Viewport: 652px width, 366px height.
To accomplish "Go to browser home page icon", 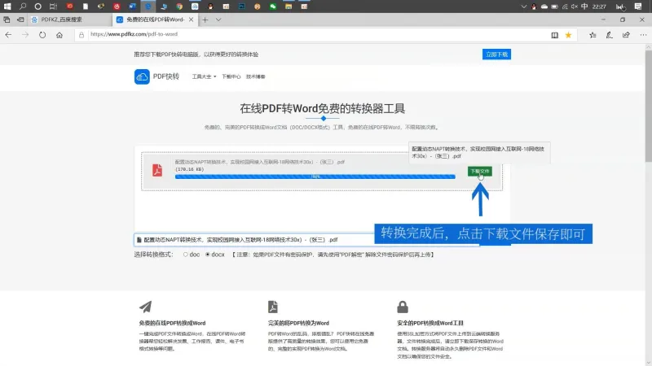I will [59, 35].
